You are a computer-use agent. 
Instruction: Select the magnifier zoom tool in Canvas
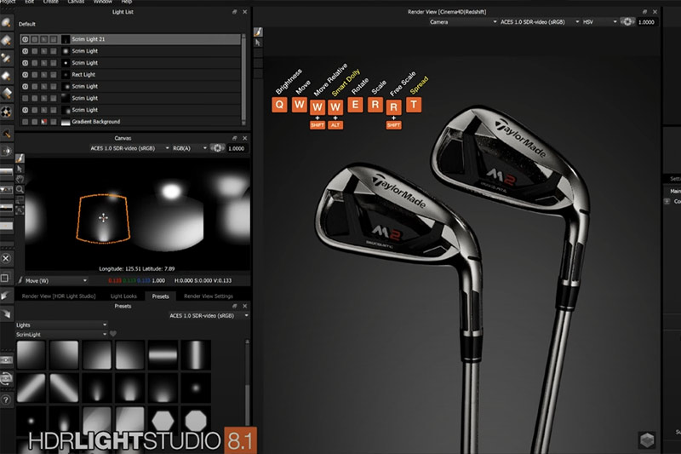tap(20, 189)
